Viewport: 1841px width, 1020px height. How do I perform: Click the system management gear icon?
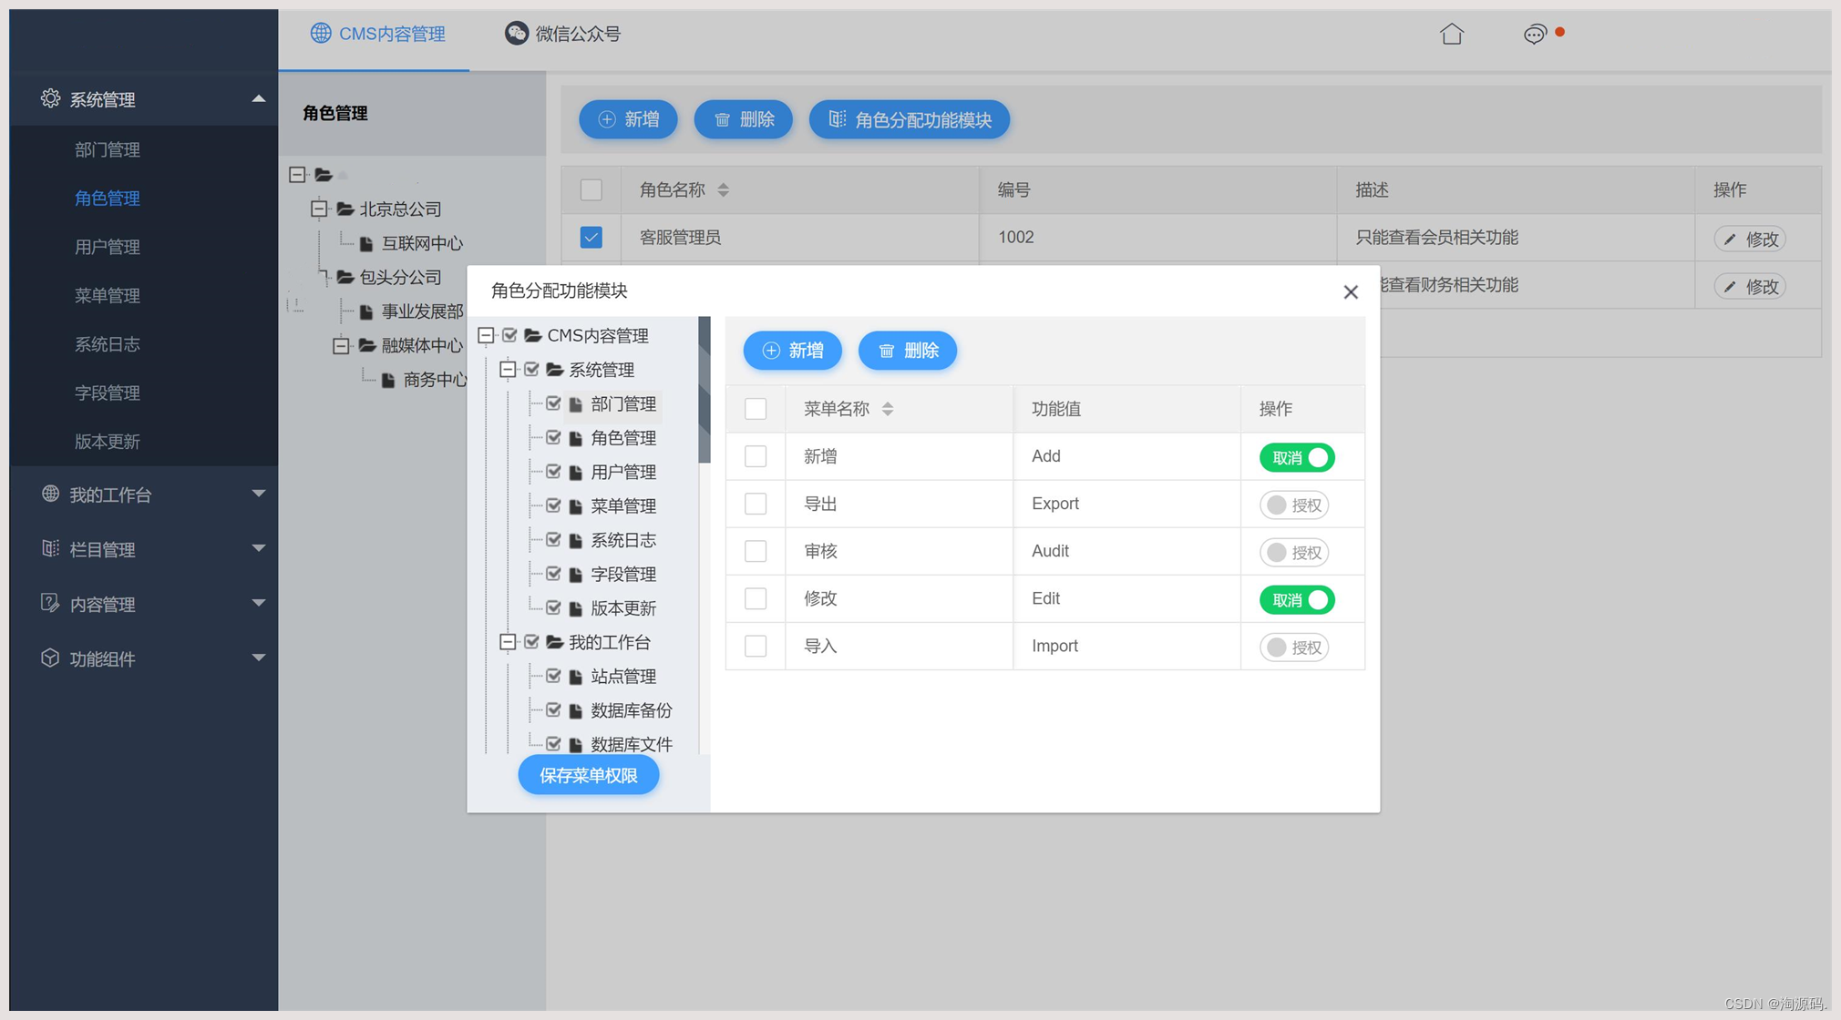(x=50, y=98)
